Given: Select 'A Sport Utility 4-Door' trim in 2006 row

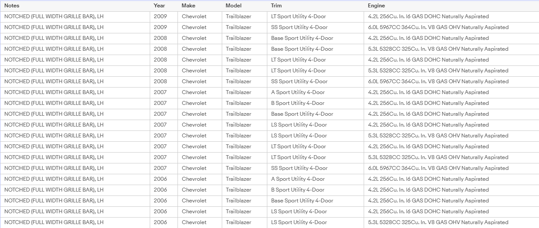Looking at the screenshot, I should 298,179.
